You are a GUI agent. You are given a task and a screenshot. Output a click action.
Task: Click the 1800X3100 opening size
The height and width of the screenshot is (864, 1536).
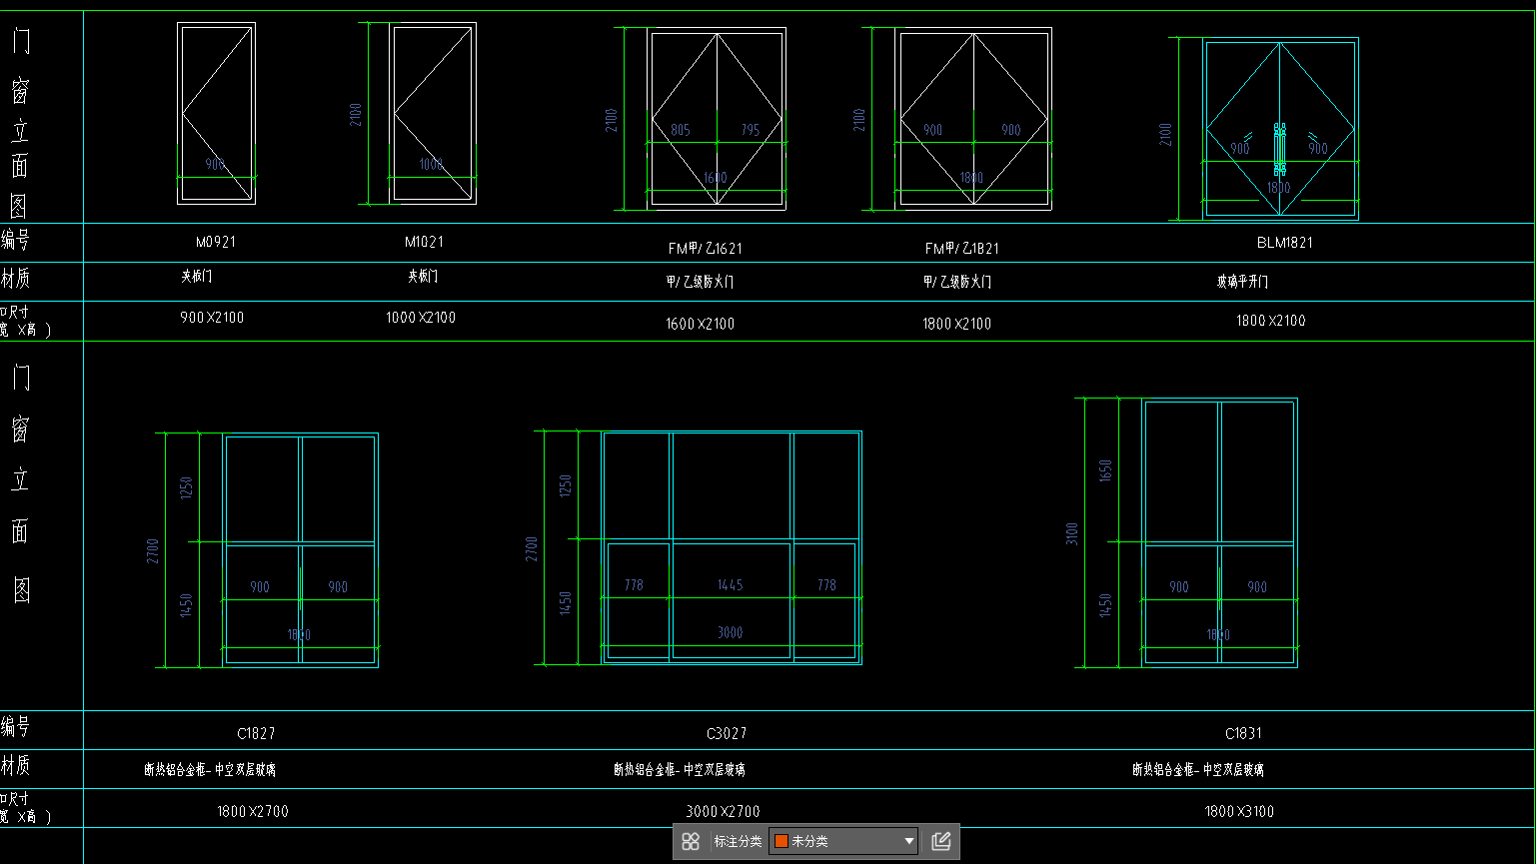(x=1239, y=811)
